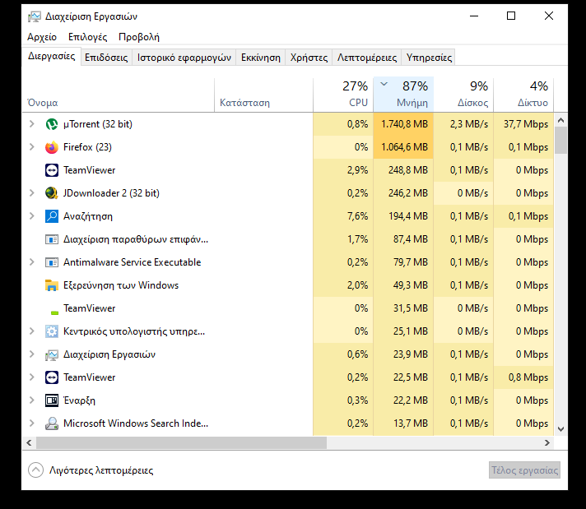Click Λιγότερες λεπτομέρειες to collapse view

click(91, 470)
